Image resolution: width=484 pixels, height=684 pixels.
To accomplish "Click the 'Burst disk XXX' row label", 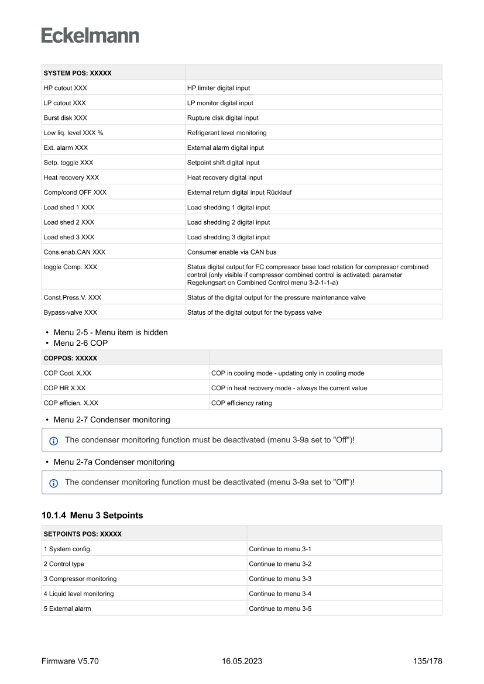I will 65,118.
